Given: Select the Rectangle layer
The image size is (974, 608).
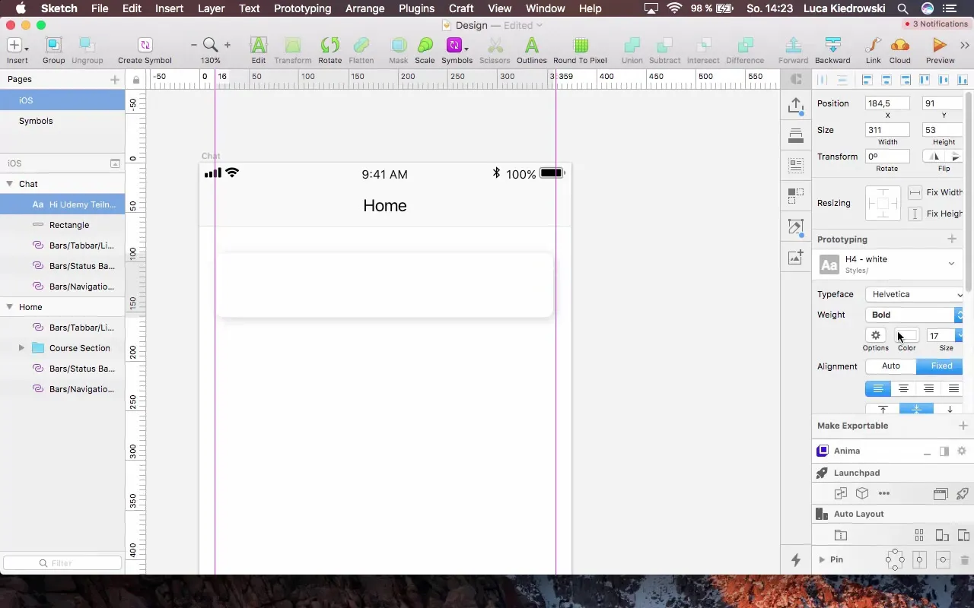Looking at the screenshot, I should pyautogui.click(x=62, y=225).
